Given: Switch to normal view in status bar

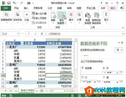Looking at the screenshot, I should (x=73, y=95).
